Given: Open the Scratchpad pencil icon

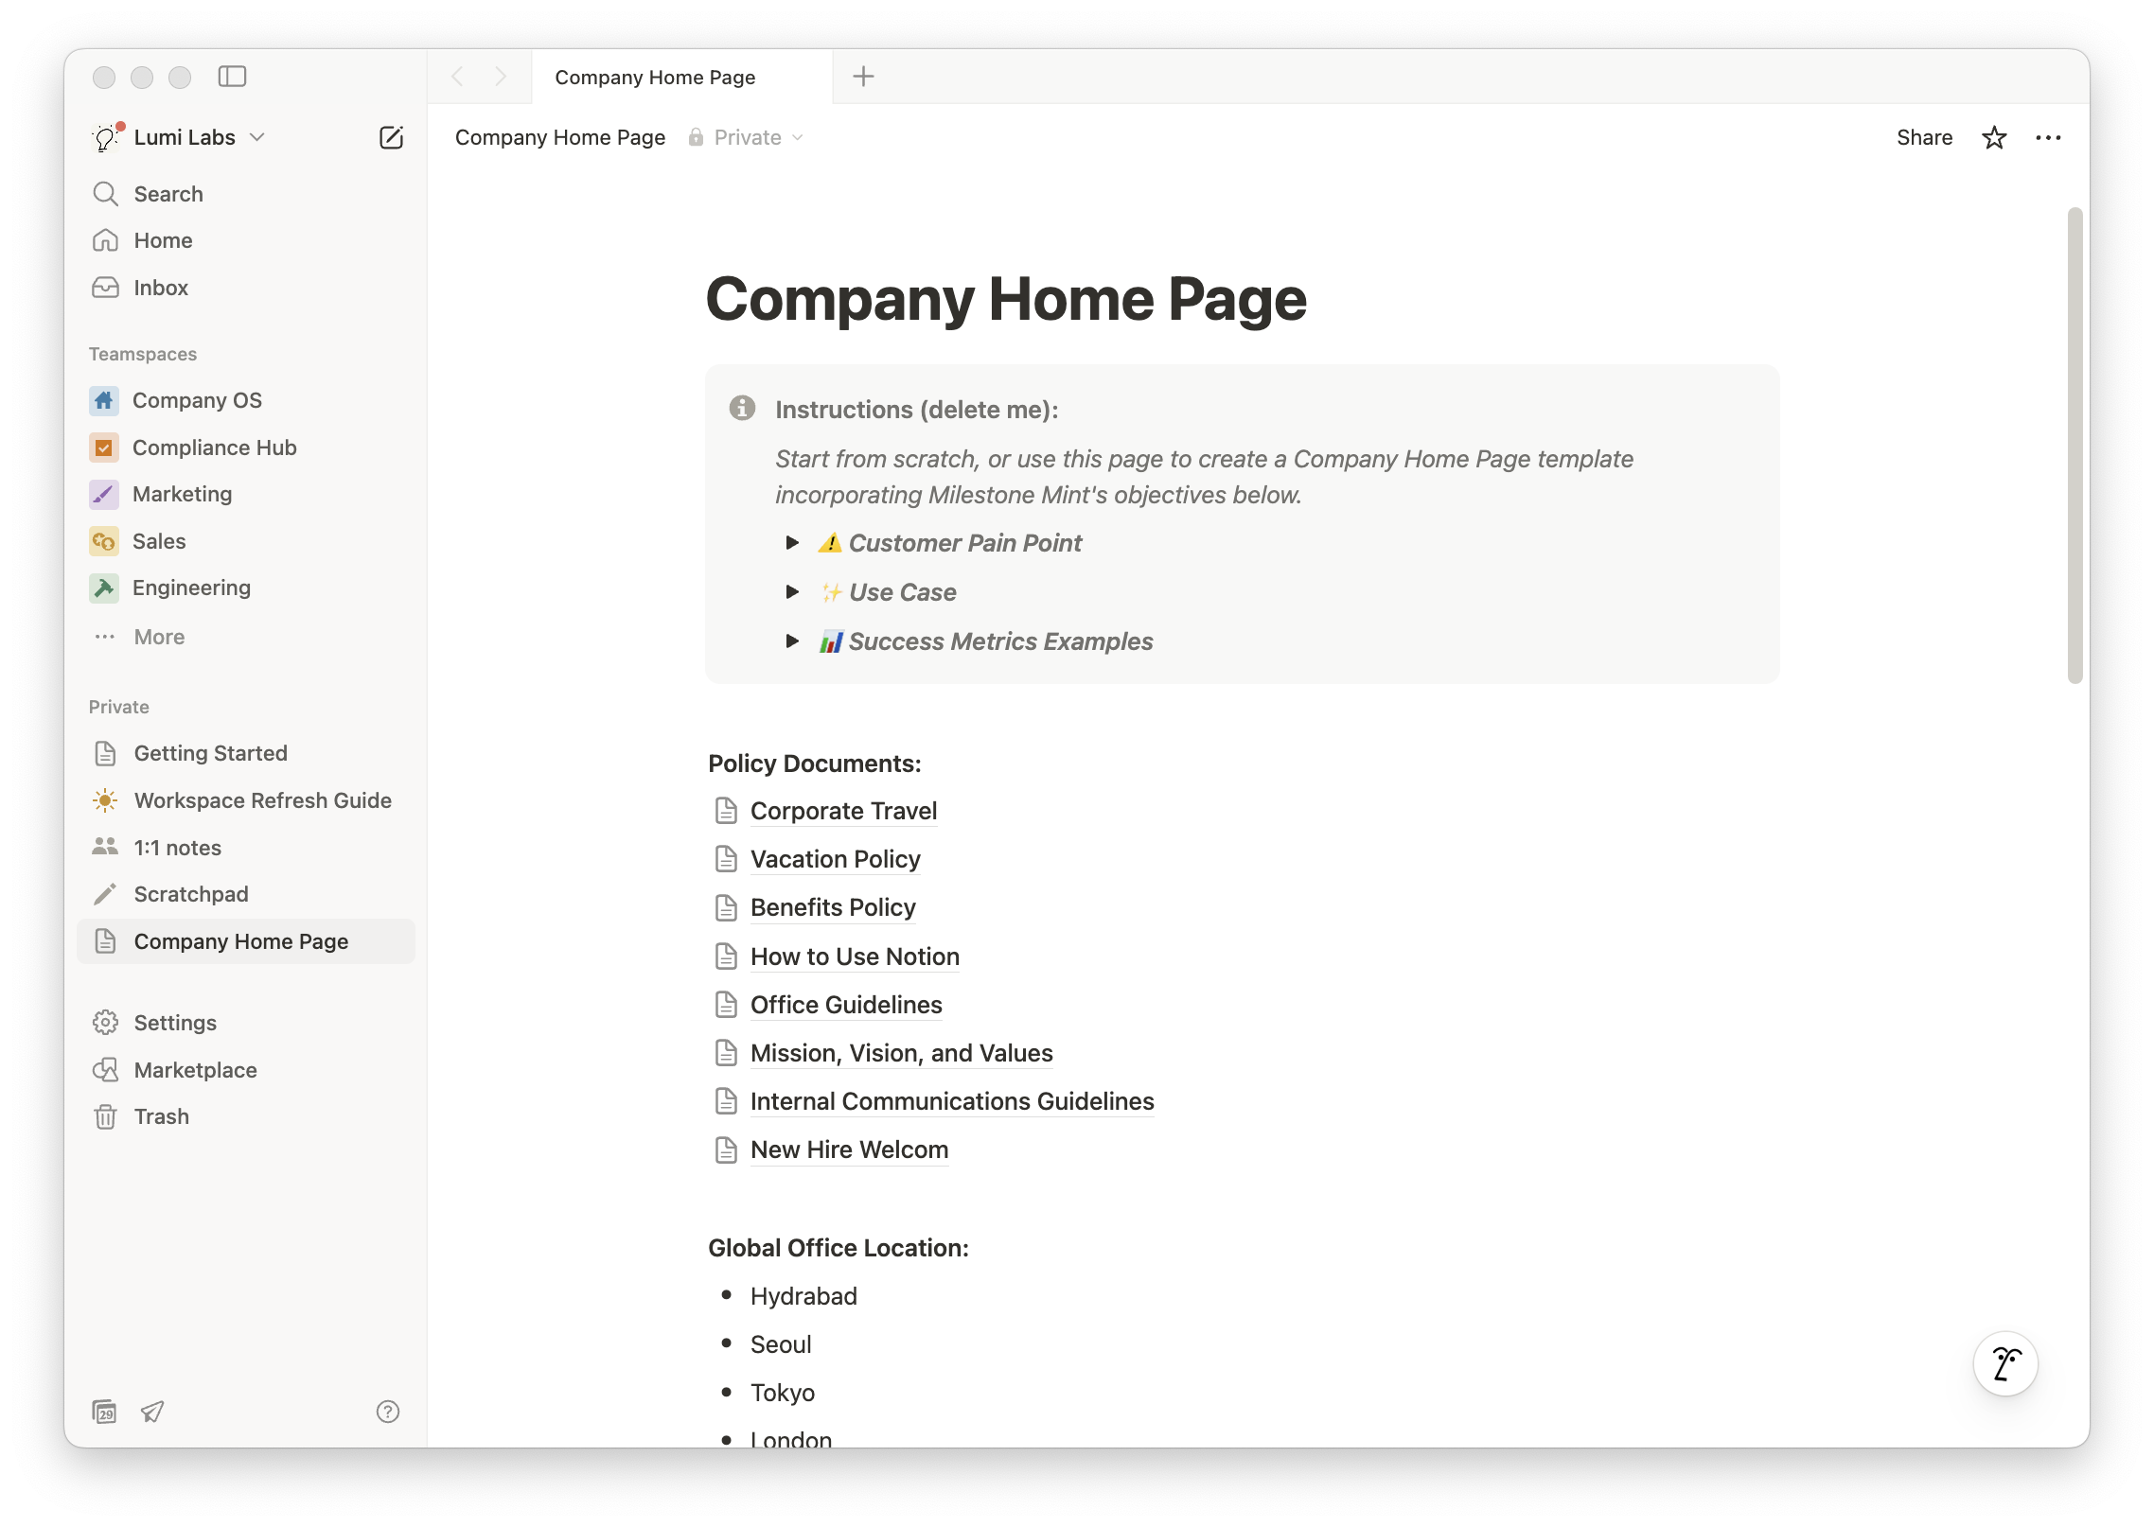Looking at the screenshot, I should [104, 893].
